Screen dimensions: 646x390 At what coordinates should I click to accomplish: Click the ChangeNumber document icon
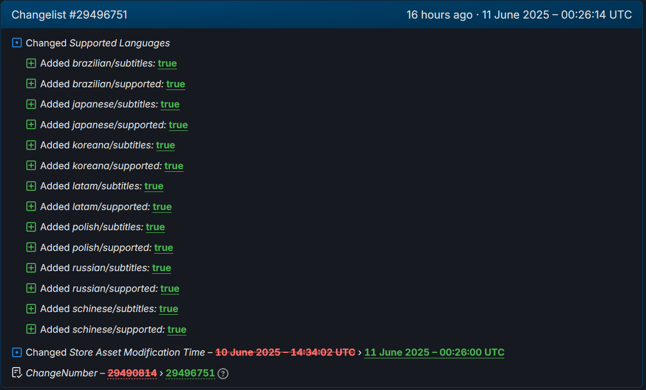(17, 373)
